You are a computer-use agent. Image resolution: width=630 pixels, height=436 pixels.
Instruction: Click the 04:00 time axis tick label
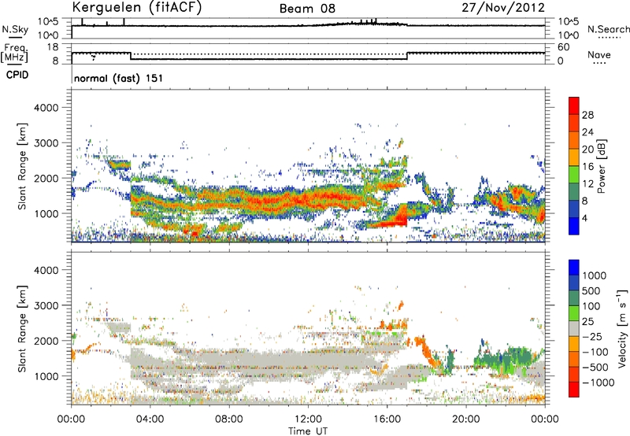[x=150, y=419]
